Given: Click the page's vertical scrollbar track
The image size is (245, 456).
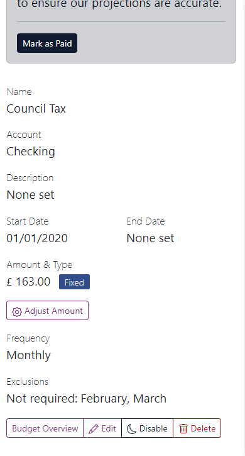Looking at the screenshot, I should [x=244, y=228].
